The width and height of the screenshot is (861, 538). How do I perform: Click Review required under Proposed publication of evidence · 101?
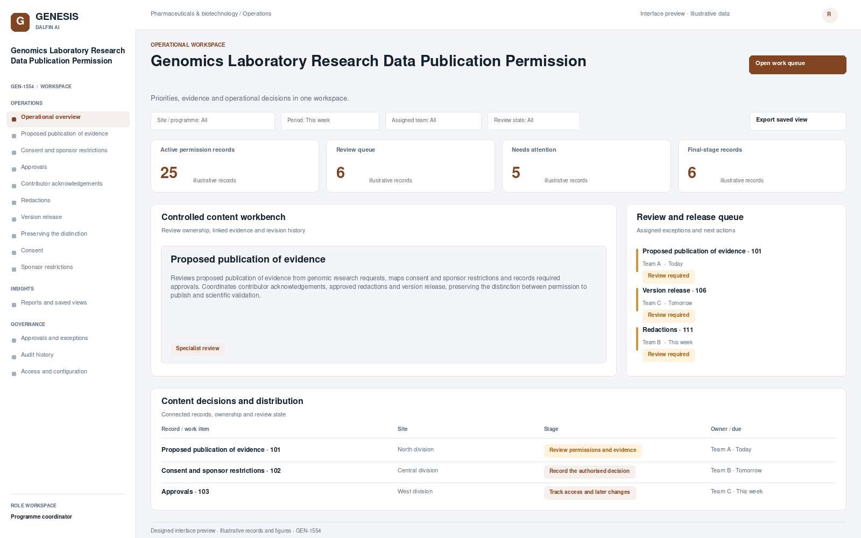(668, 276)
